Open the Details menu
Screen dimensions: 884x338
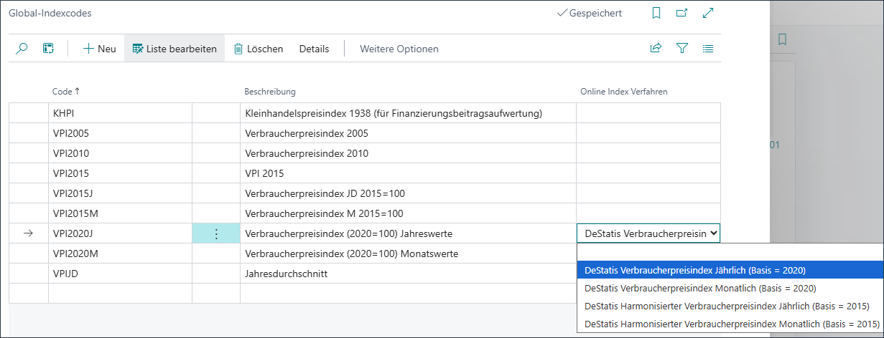point(314,49)
